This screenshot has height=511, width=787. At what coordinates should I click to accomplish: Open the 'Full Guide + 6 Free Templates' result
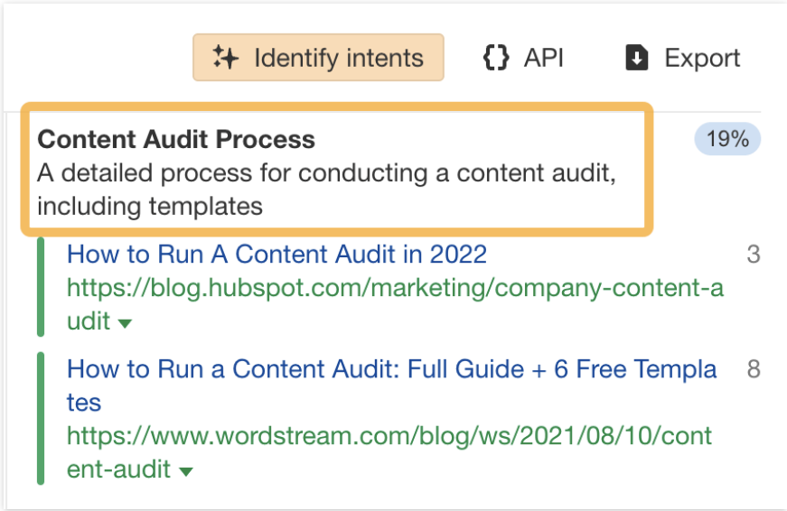tap(391, 369)
